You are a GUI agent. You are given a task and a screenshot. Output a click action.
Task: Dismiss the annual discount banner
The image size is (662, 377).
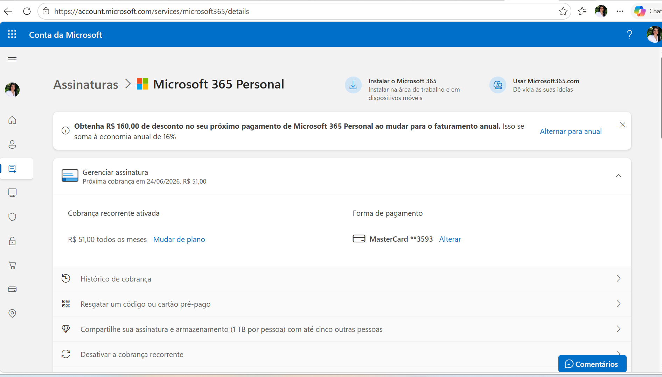pyautogui.click(x=623, y=125)
